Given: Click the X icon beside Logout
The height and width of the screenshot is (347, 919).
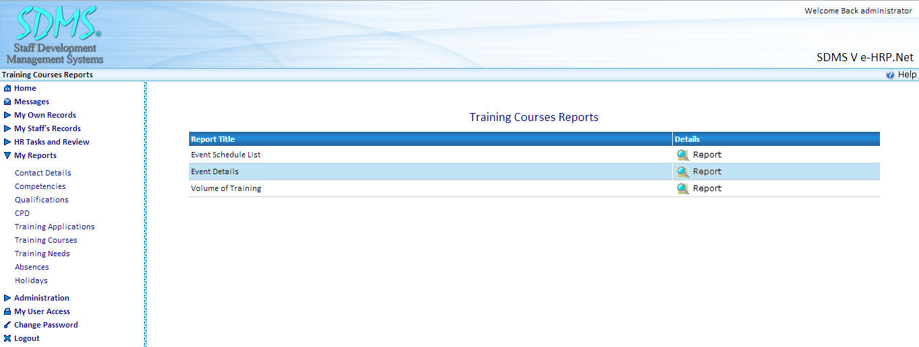Looking at the screenshot, I should point(7,338).
